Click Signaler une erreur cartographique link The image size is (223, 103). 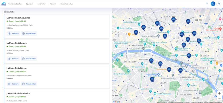point(213,102)
